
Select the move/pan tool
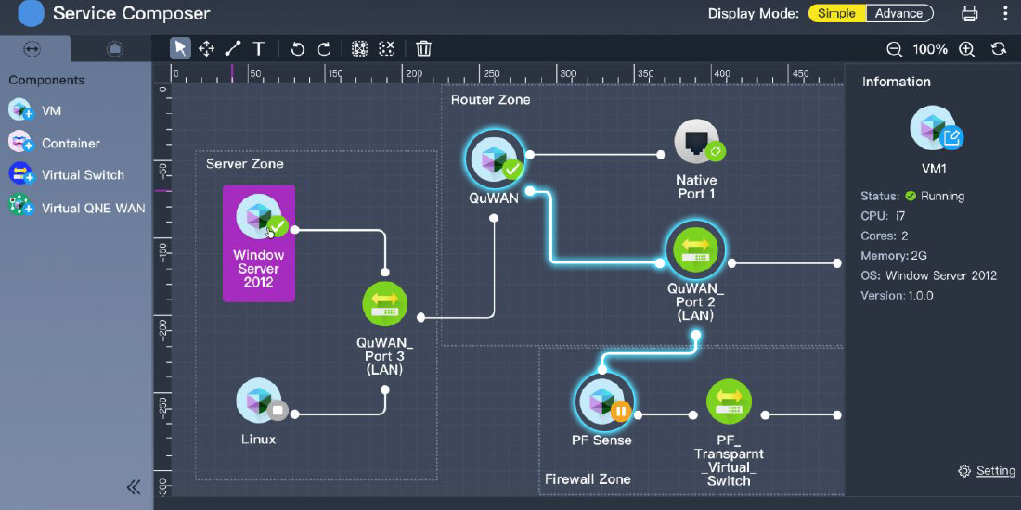pyautogui.click(x=206, y=48)
